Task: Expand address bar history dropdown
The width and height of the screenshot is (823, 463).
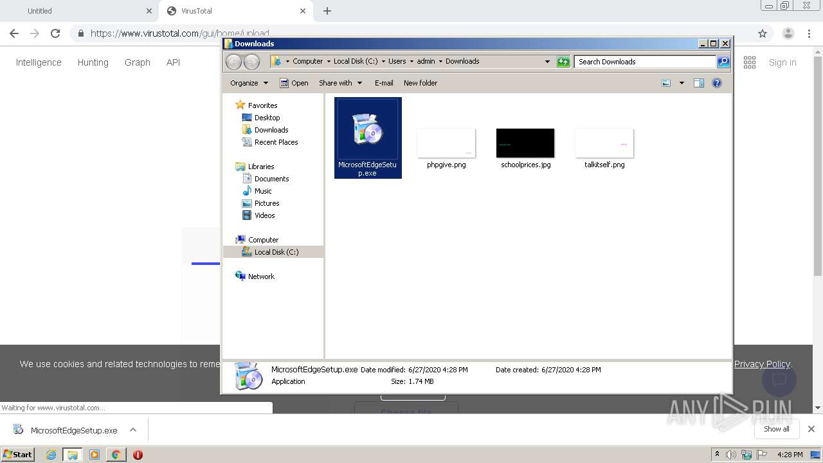Action: pos(547,62)
